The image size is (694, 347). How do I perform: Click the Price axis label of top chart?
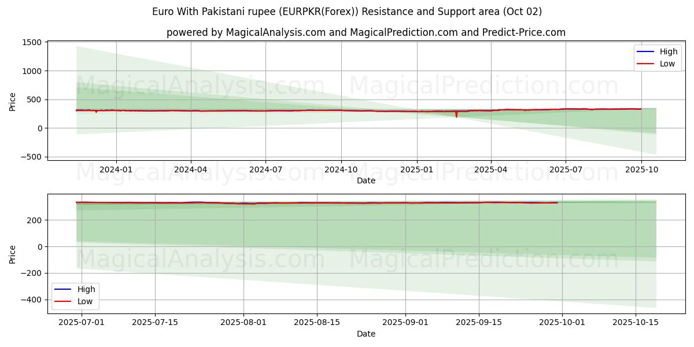click(13, 101)
